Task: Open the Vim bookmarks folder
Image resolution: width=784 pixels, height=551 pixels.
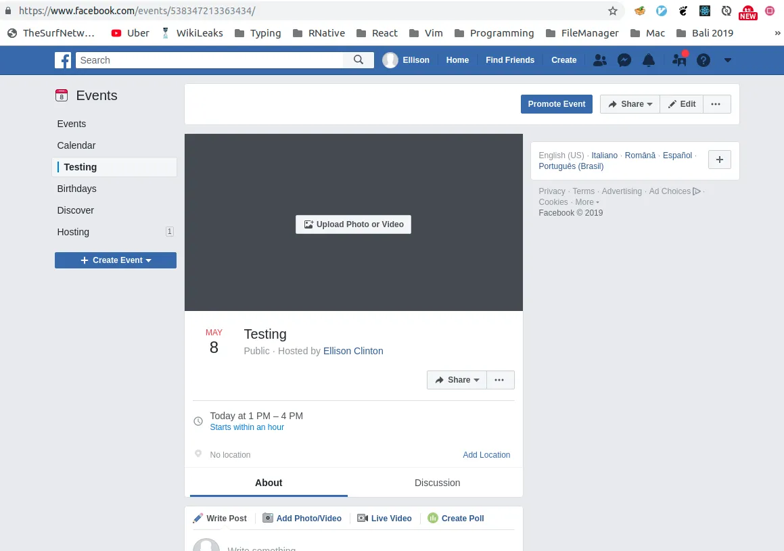Action: click(x=426, y=33)
